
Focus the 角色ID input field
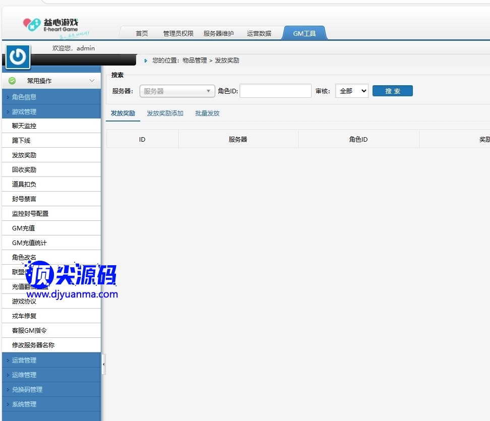[x=275, y=91]
